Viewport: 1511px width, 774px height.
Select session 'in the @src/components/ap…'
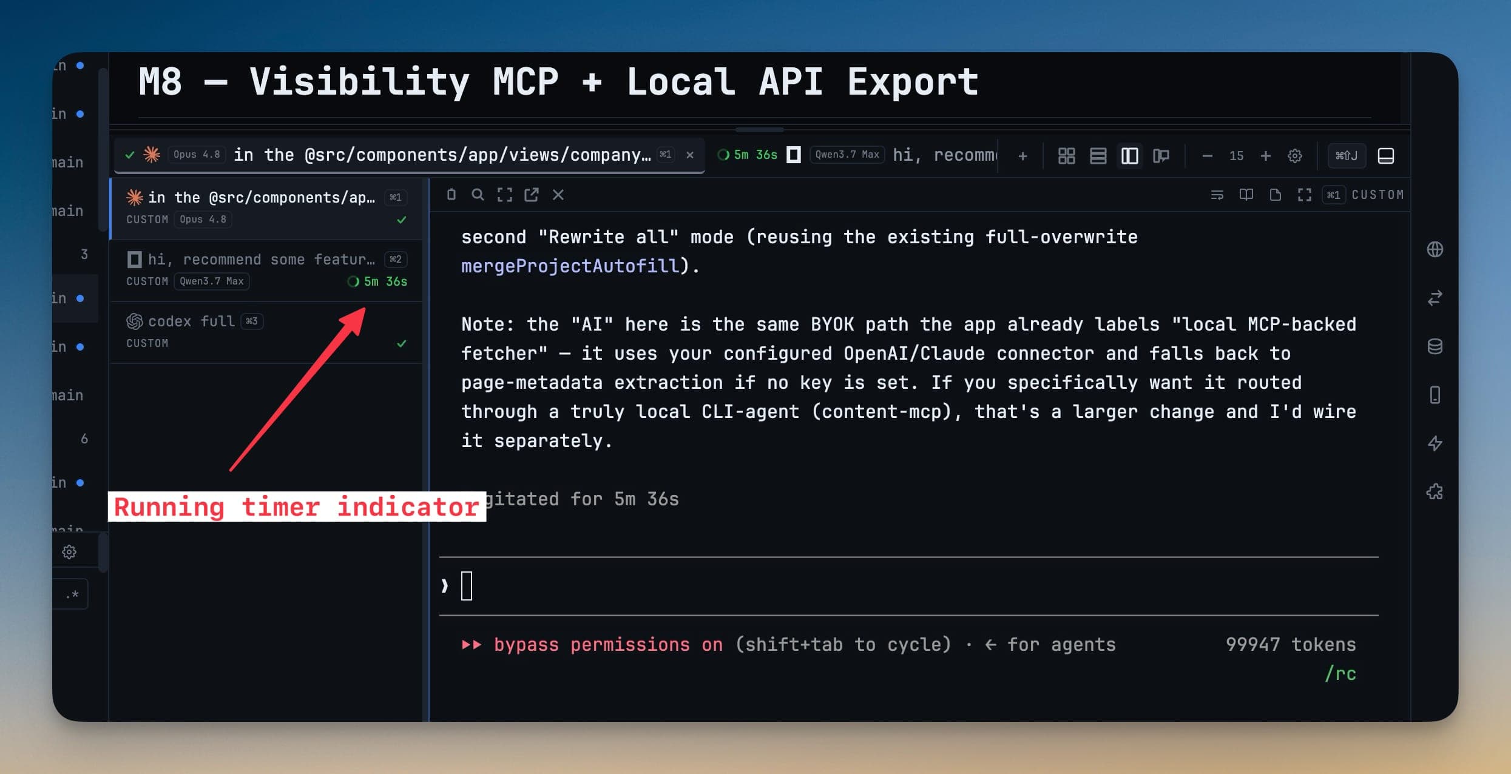pyautogui.click(x=266, y=208)
